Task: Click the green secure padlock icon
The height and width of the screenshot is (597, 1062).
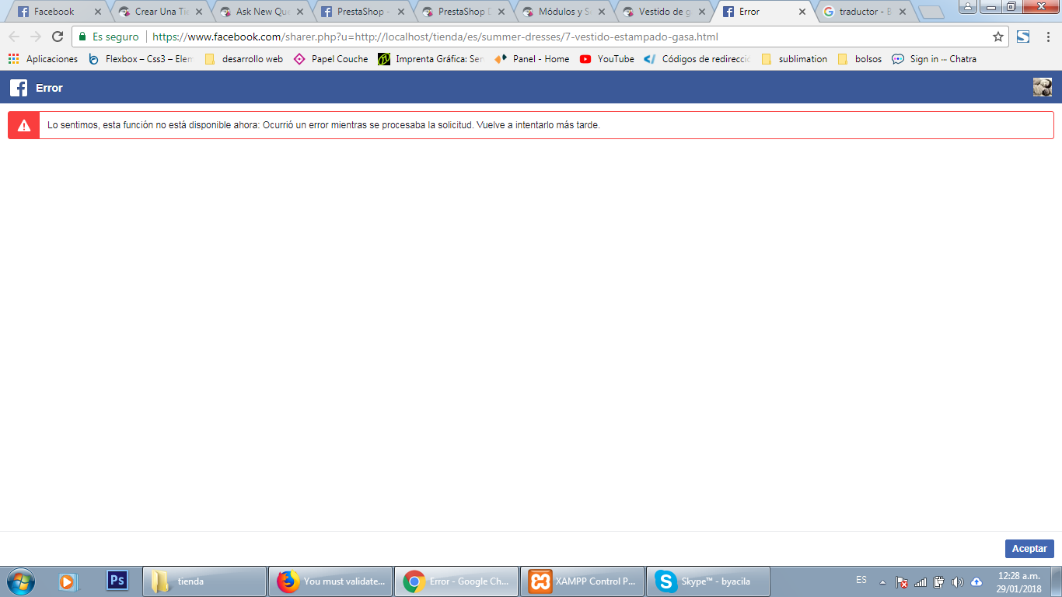Action: point(82,37)
